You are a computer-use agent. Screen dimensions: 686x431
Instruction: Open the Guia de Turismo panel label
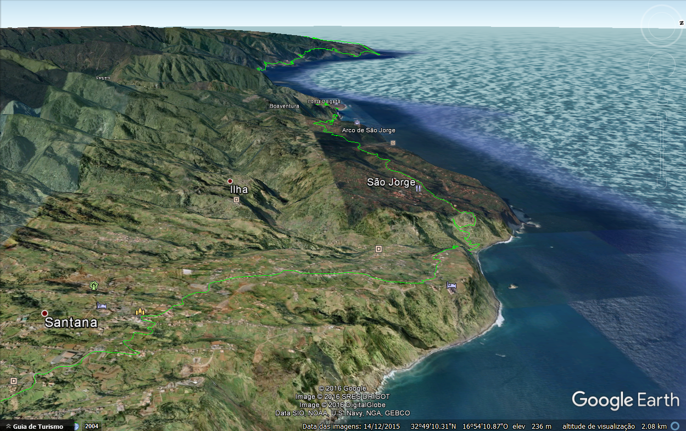tap(38, 427)
